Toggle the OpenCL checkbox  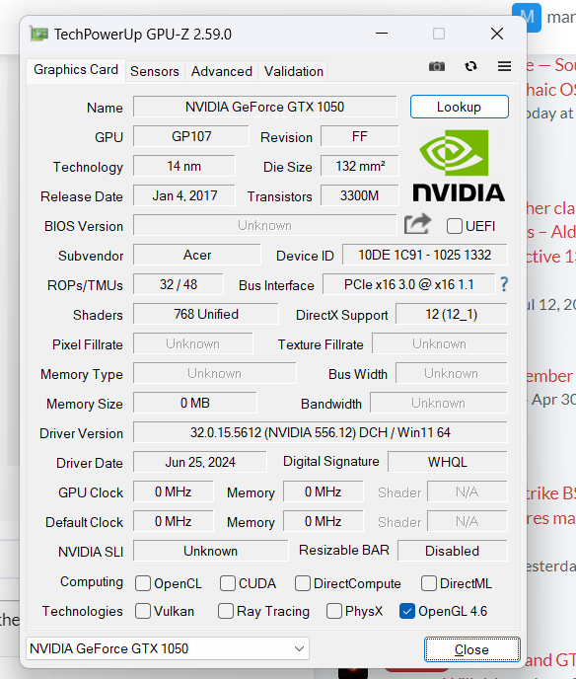tap(143, 583)
